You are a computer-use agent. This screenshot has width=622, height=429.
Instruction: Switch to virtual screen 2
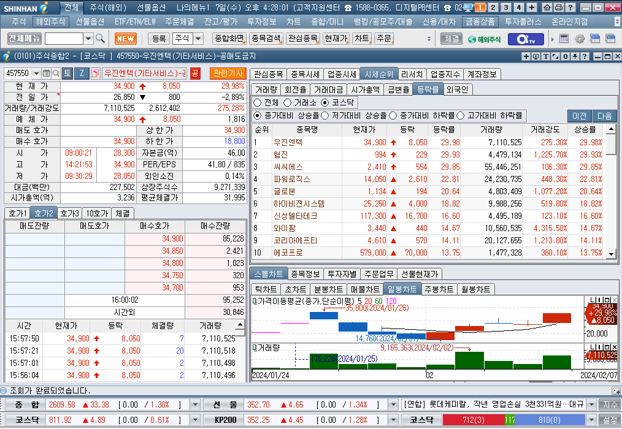(x=493, y=7)
